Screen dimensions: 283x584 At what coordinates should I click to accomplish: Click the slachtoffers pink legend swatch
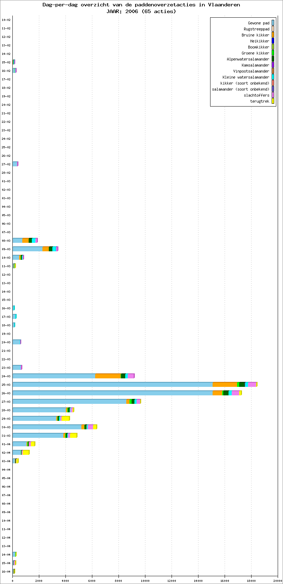[273, 95]
